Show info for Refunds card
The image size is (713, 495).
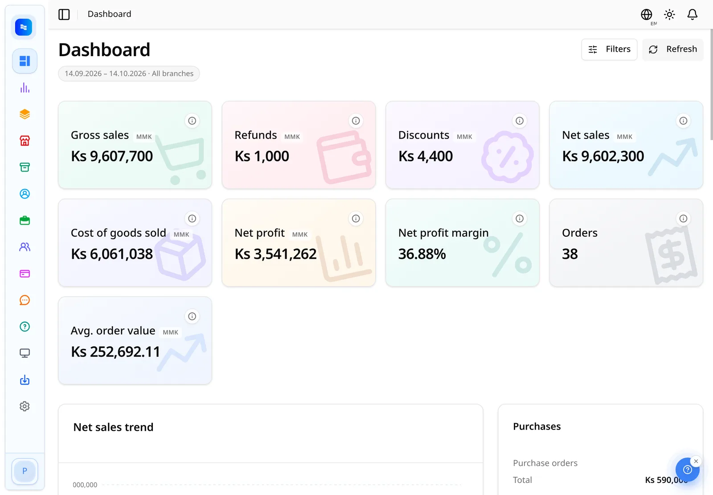tap(356, 121)
